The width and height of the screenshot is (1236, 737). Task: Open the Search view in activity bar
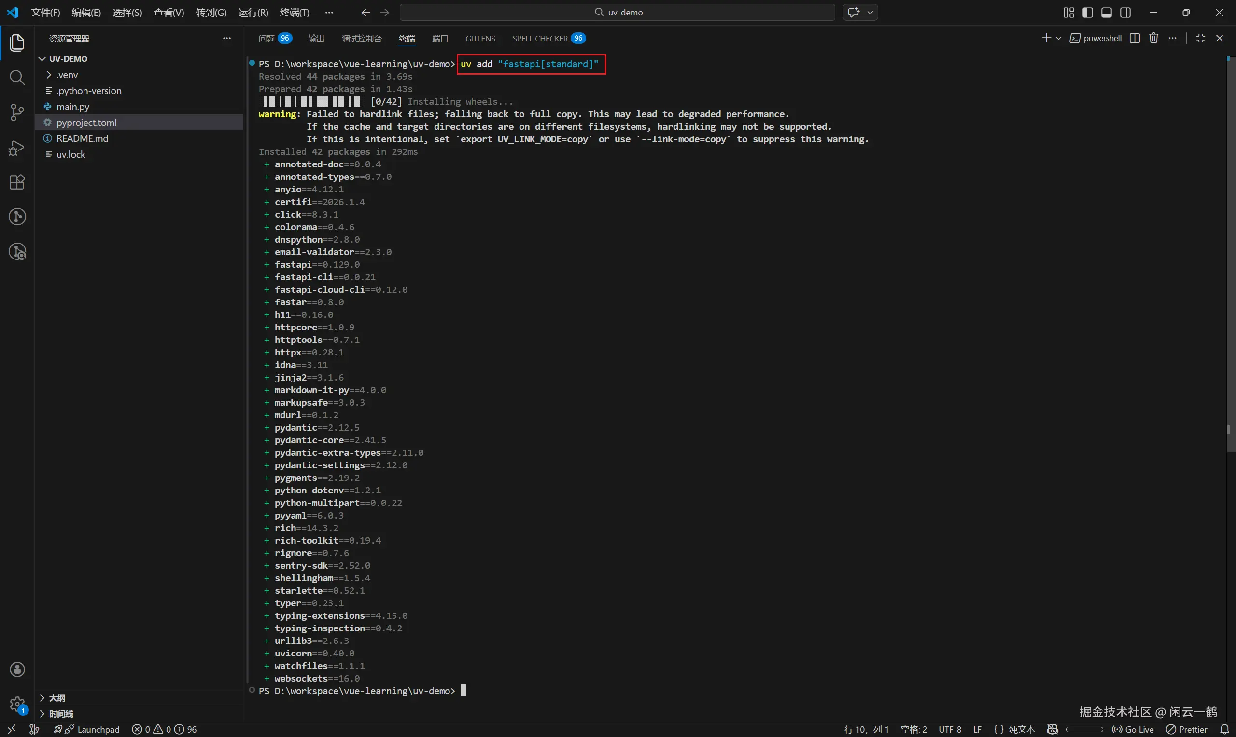[x=17, y=78]
